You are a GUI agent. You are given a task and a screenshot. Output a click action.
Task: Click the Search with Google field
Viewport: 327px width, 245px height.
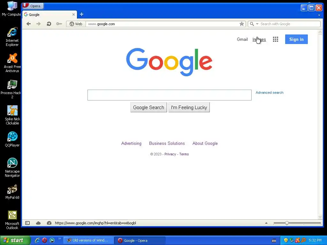click(x=290, y=24)
